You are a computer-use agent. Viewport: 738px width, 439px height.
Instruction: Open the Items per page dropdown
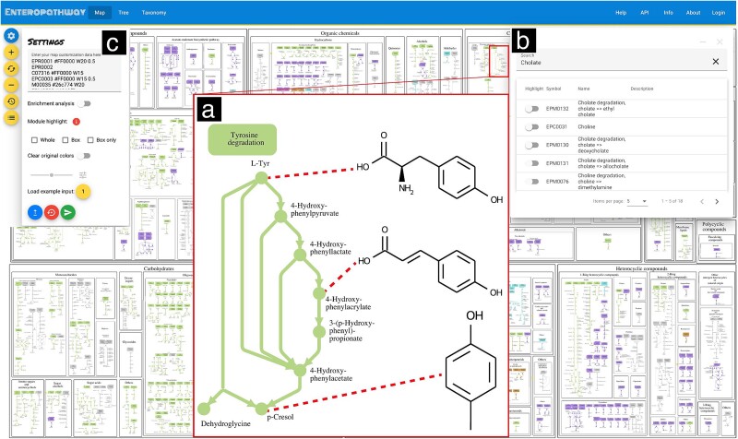pos(637,201)
